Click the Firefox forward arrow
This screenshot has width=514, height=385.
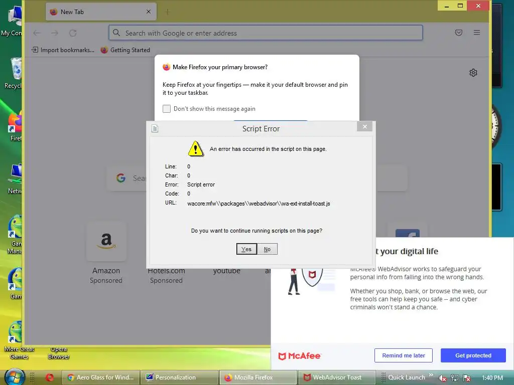tap(55, 33)
